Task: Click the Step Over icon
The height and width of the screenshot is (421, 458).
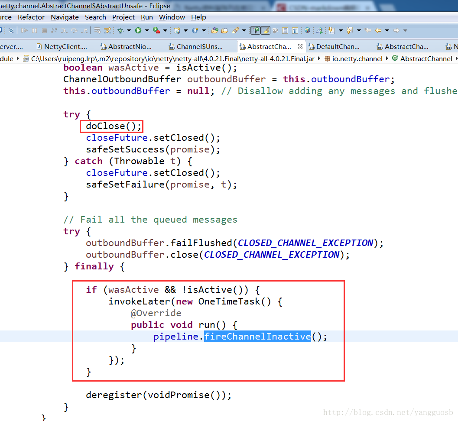Action: pyautogui.click(x=74, y=30)
